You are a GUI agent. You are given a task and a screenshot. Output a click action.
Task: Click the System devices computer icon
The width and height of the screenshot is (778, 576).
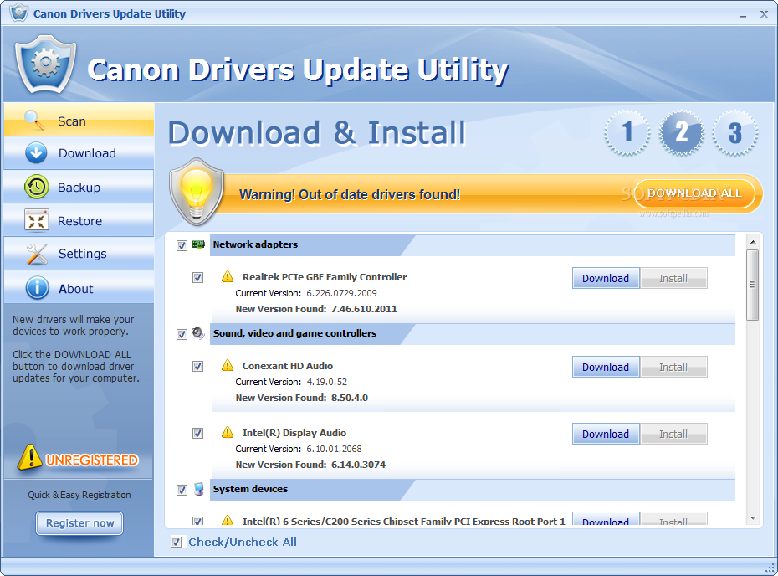click(198, 489)
